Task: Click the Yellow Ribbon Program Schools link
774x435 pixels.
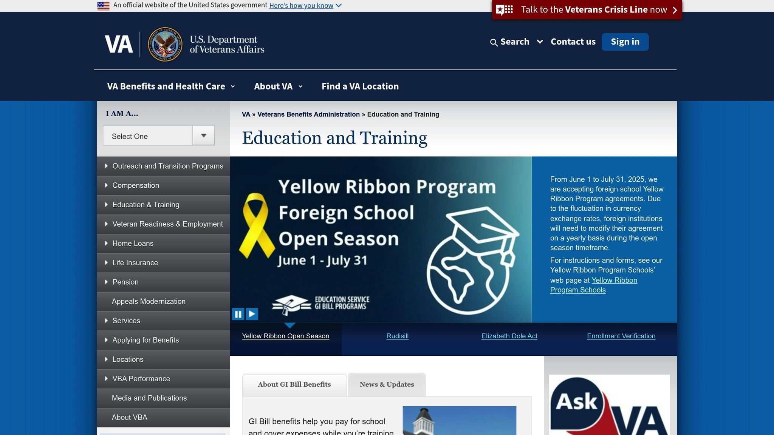Action: pos(594,285)
